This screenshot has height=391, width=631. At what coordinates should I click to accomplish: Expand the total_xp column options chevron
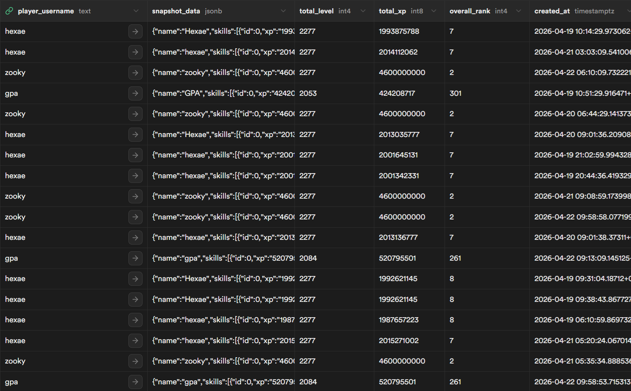(433, 11)
